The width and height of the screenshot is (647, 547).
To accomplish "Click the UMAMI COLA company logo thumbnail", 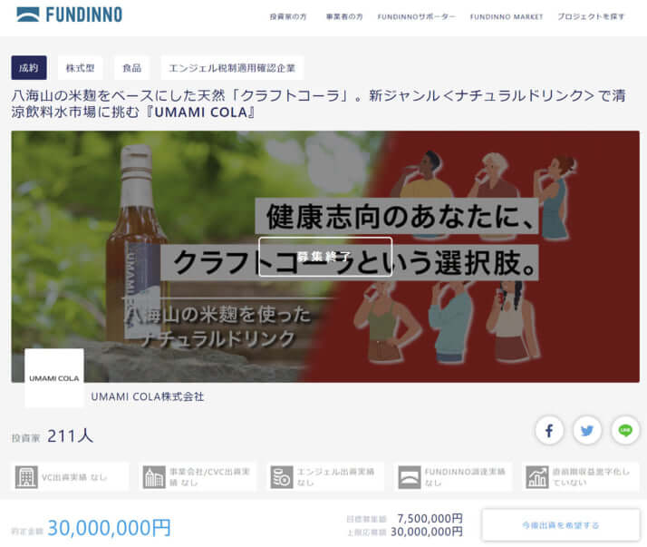I will [x=54, y=378].
